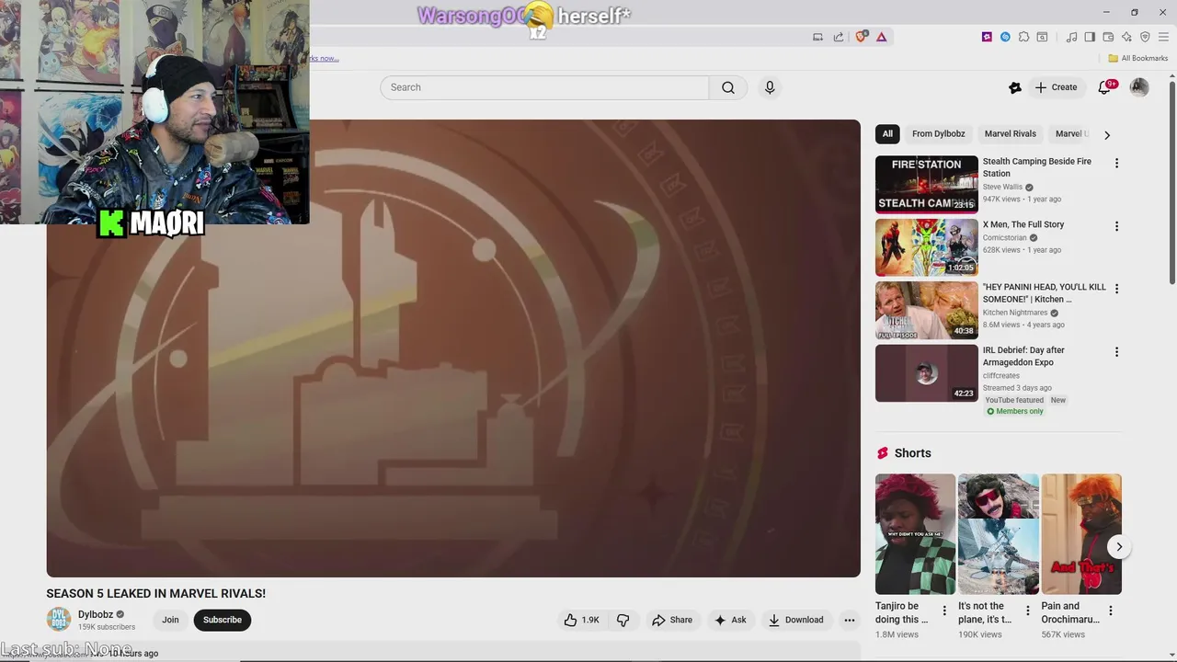Open the Shazam extension icon

1005,37
